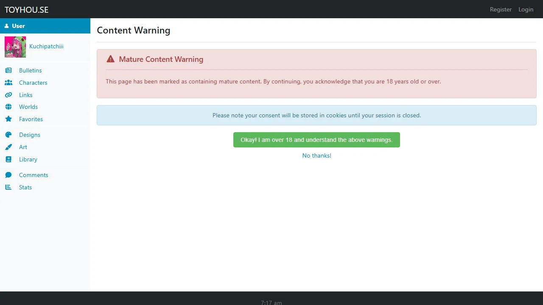Click the Stats chart icon

(8, 187)
